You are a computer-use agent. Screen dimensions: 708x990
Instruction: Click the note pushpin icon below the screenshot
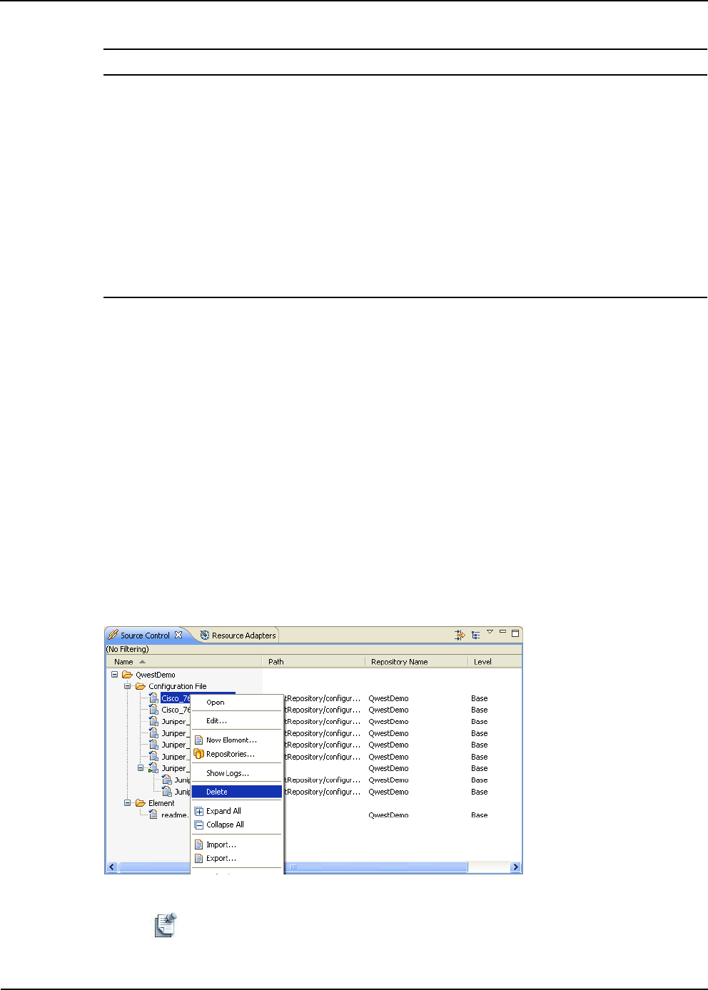pos(166,924)
